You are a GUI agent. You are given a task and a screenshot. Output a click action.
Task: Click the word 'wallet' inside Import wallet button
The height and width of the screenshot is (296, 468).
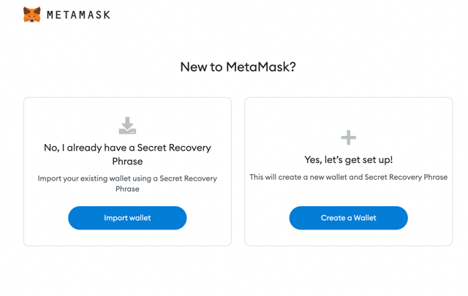pos(140,218)
